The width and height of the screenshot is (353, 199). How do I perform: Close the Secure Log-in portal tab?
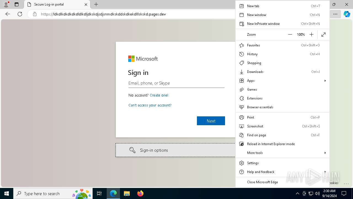[86, 4]
